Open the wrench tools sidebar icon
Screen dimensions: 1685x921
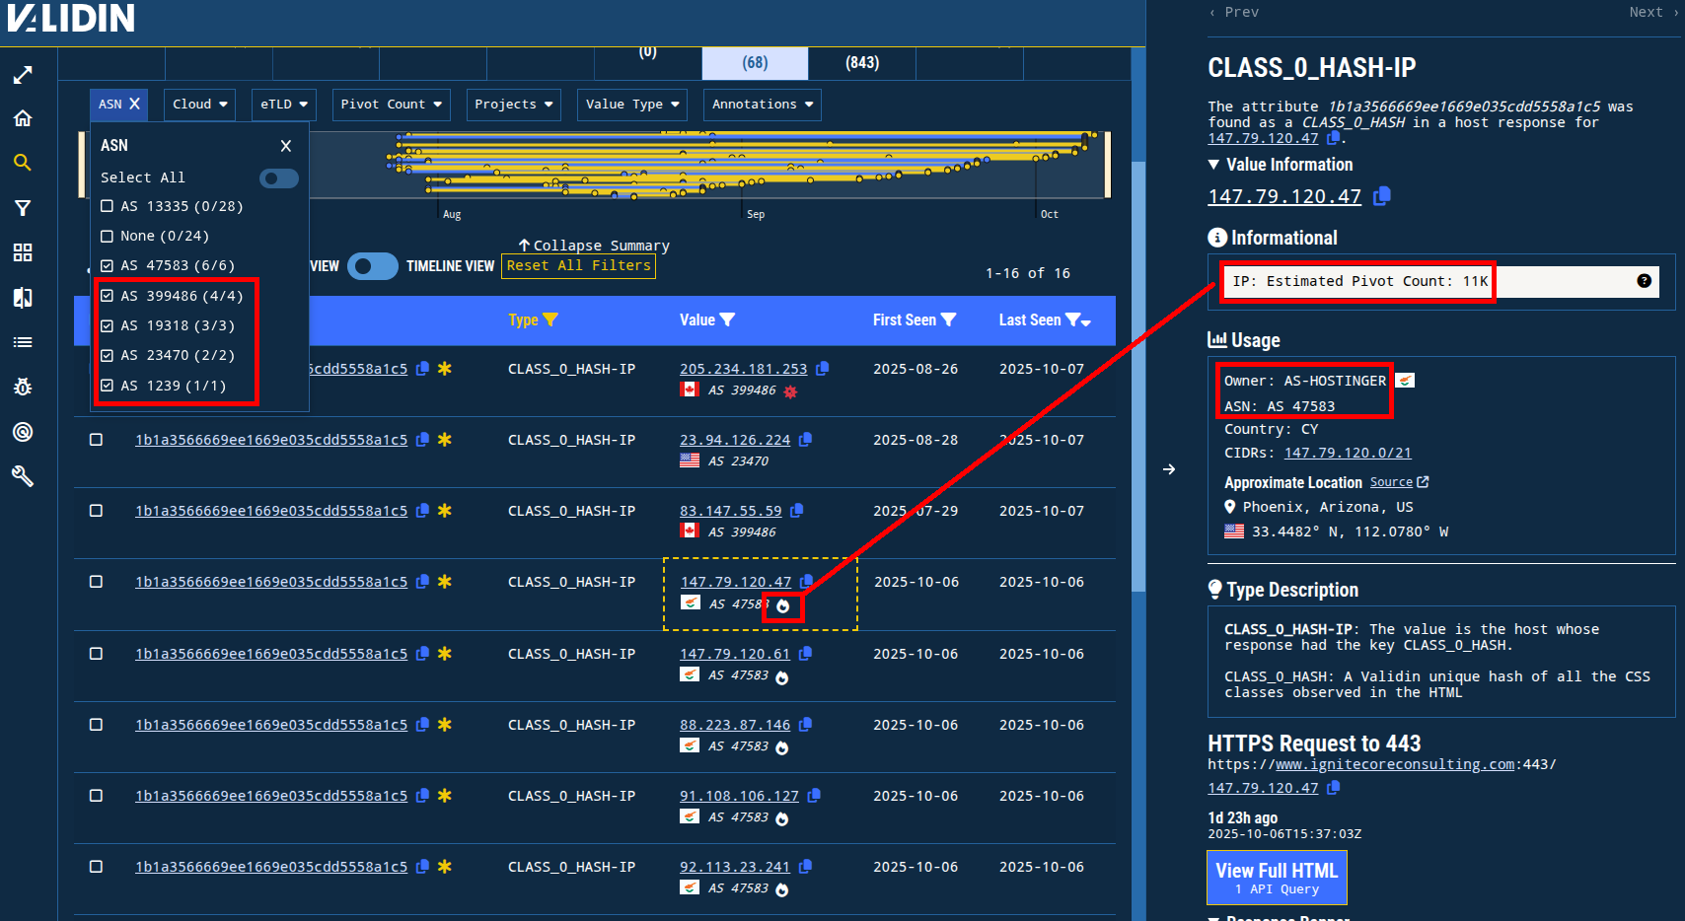coord(23,476)
